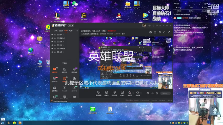Hide the 文本 1 layer
The image size is (223, 125).
[x=52, y=45]
